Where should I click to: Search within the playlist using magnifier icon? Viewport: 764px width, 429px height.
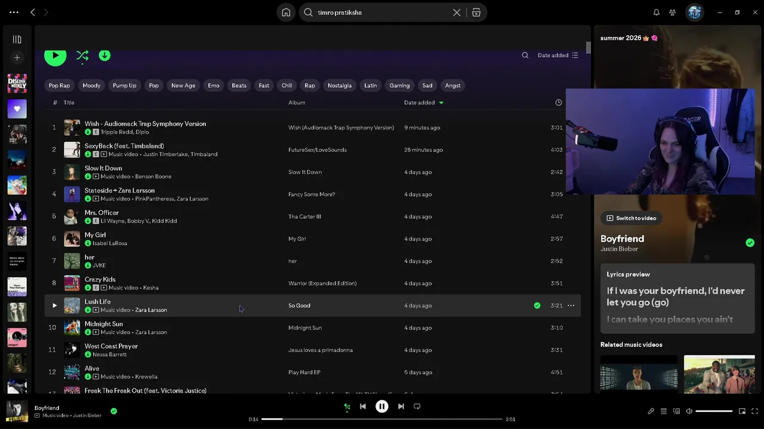click(x=525, y=55)
